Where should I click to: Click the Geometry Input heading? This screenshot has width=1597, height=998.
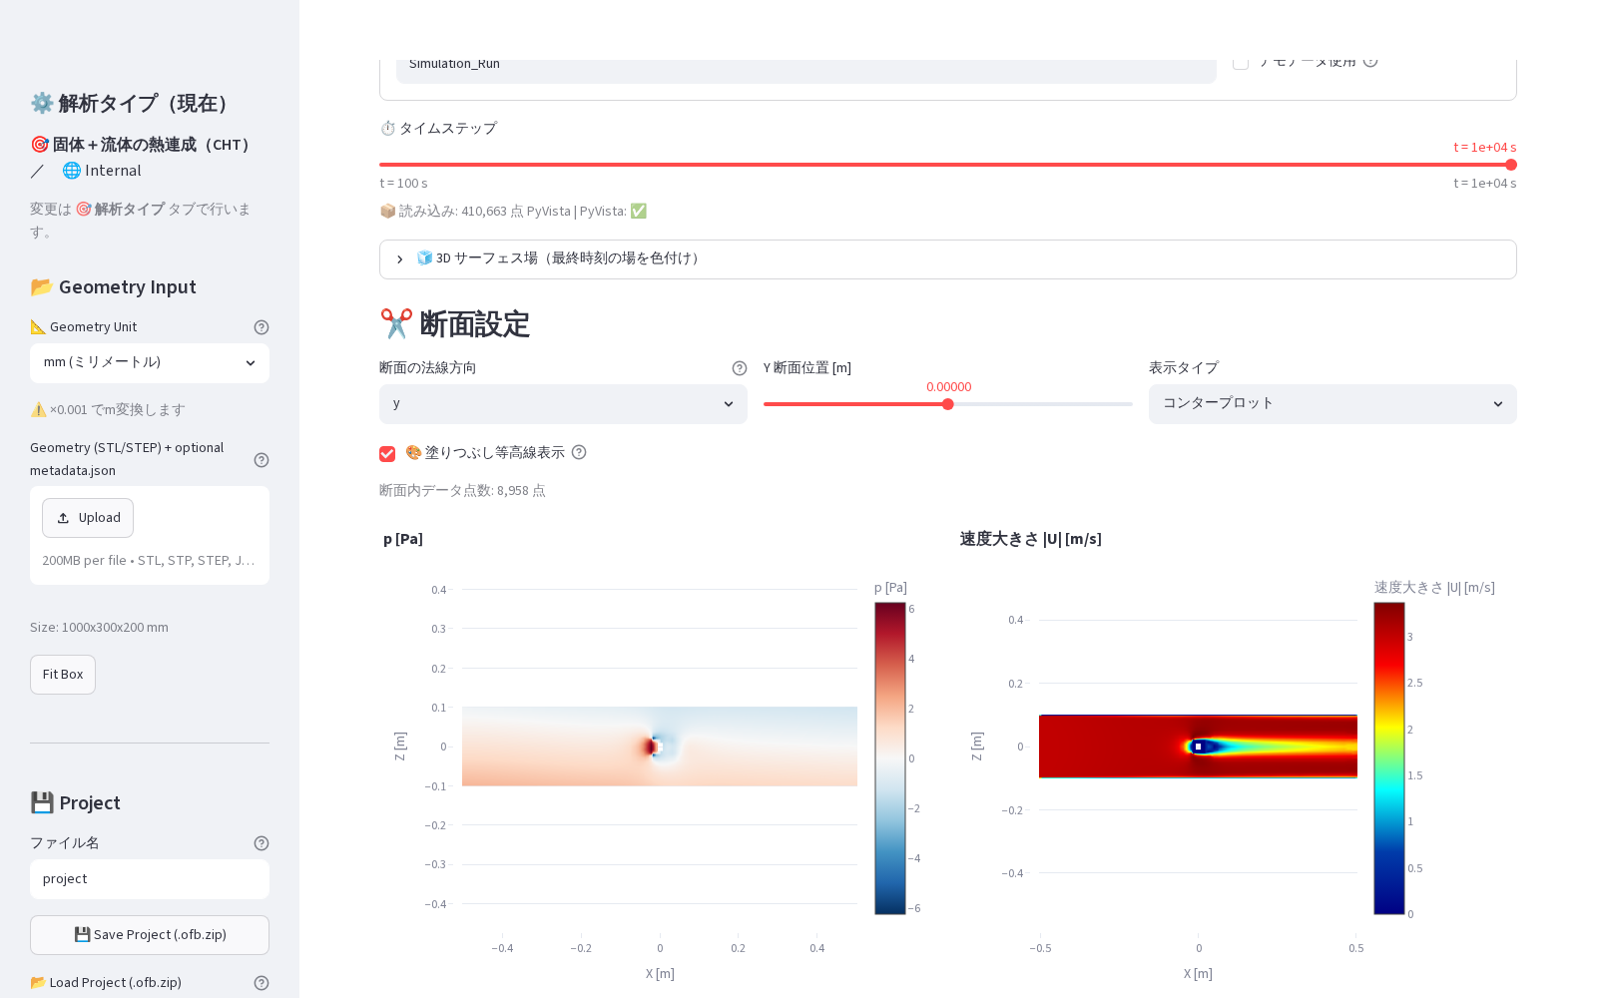tap(113, 287)
